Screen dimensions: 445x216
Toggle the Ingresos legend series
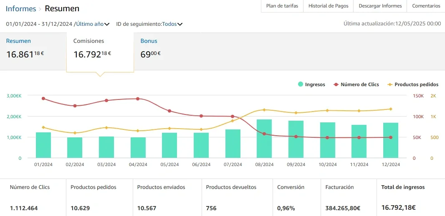311,84
